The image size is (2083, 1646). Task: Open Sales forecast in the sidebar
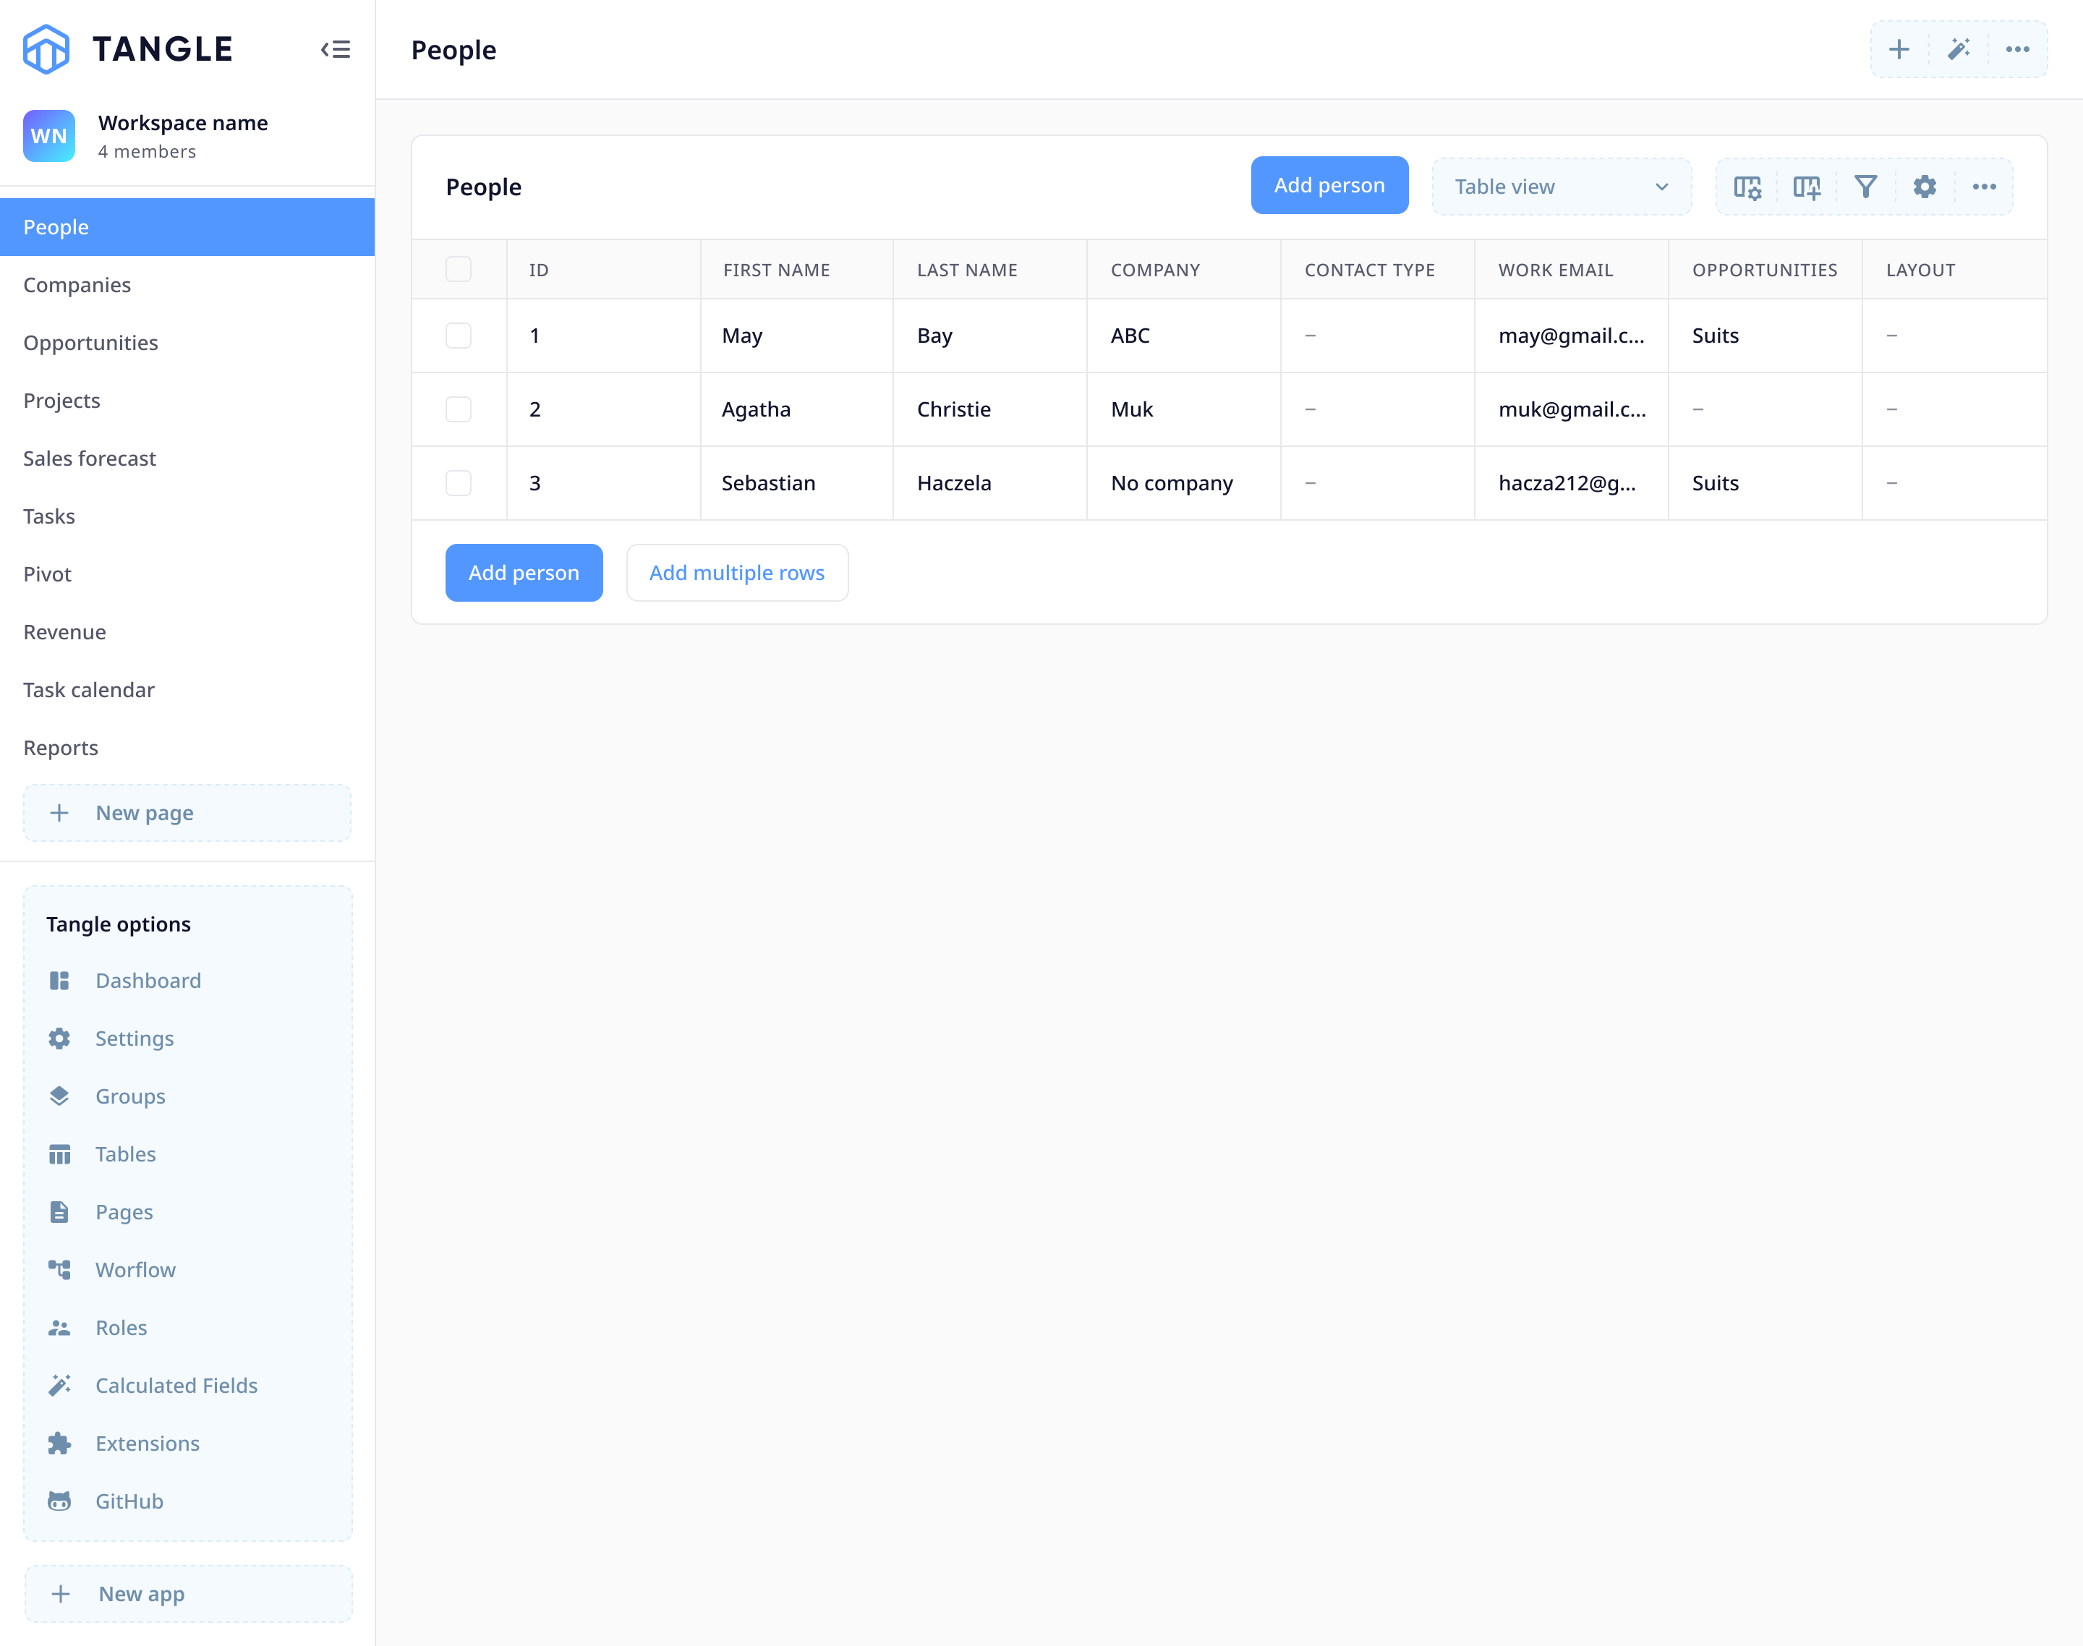tap(90, 459)
